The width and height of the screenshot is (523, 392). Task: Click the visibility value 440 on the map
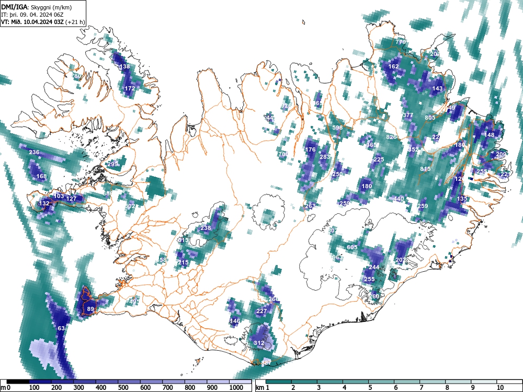coord(399,199)
